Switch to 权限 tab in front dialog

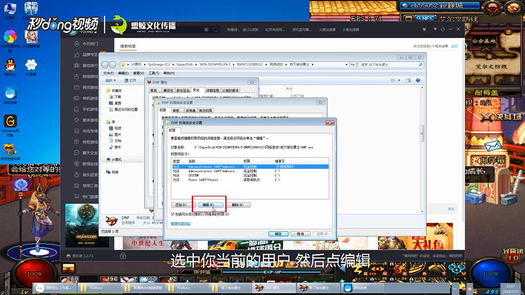(172, 131)
